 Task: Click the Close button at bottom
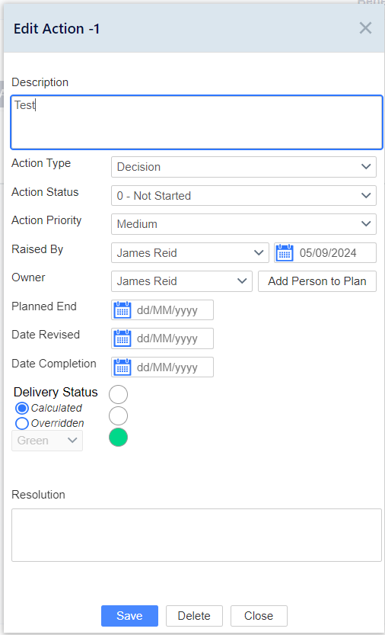[x=259, y=616]
